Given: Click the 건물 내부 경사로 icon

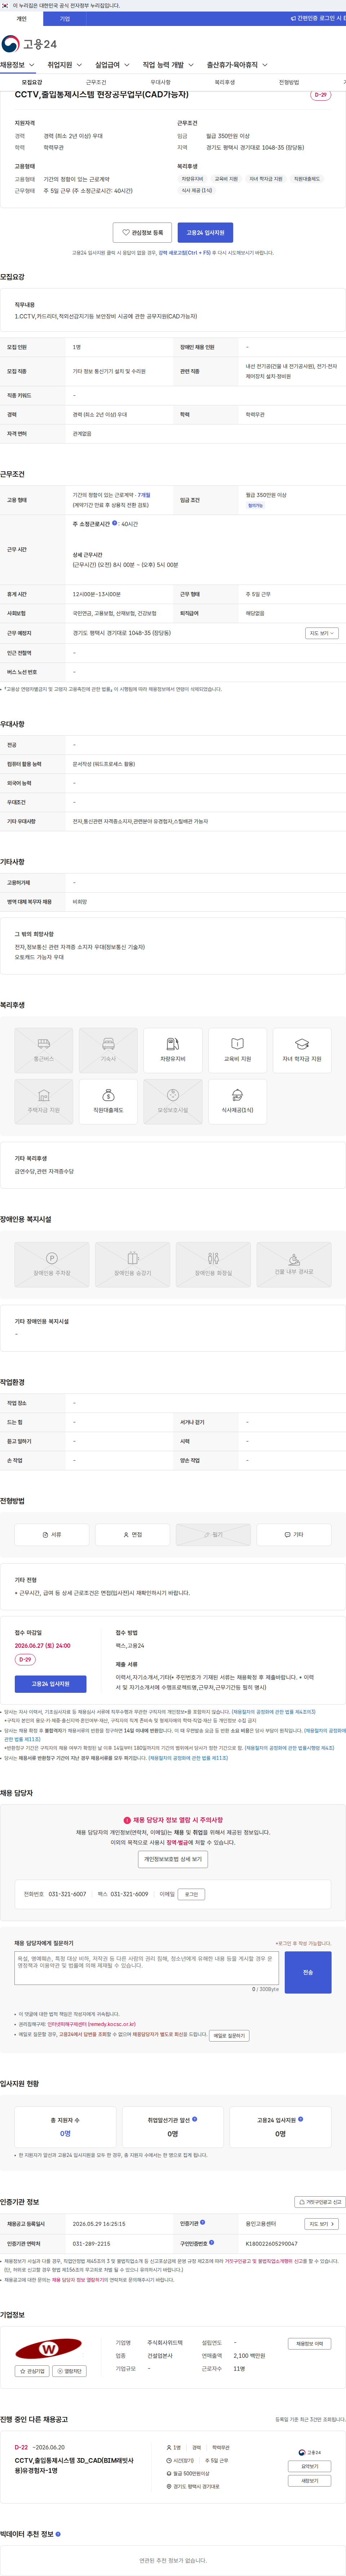Looking at the screenshot, I should pos(294,1265).
